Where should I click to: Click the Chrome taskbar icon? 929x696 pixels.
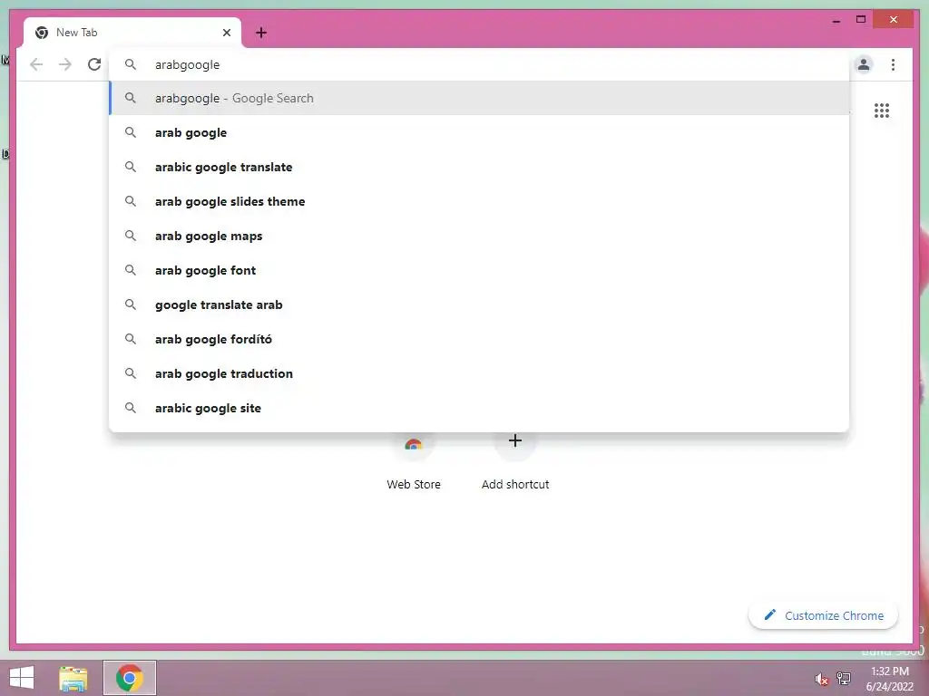pos(129,678)
